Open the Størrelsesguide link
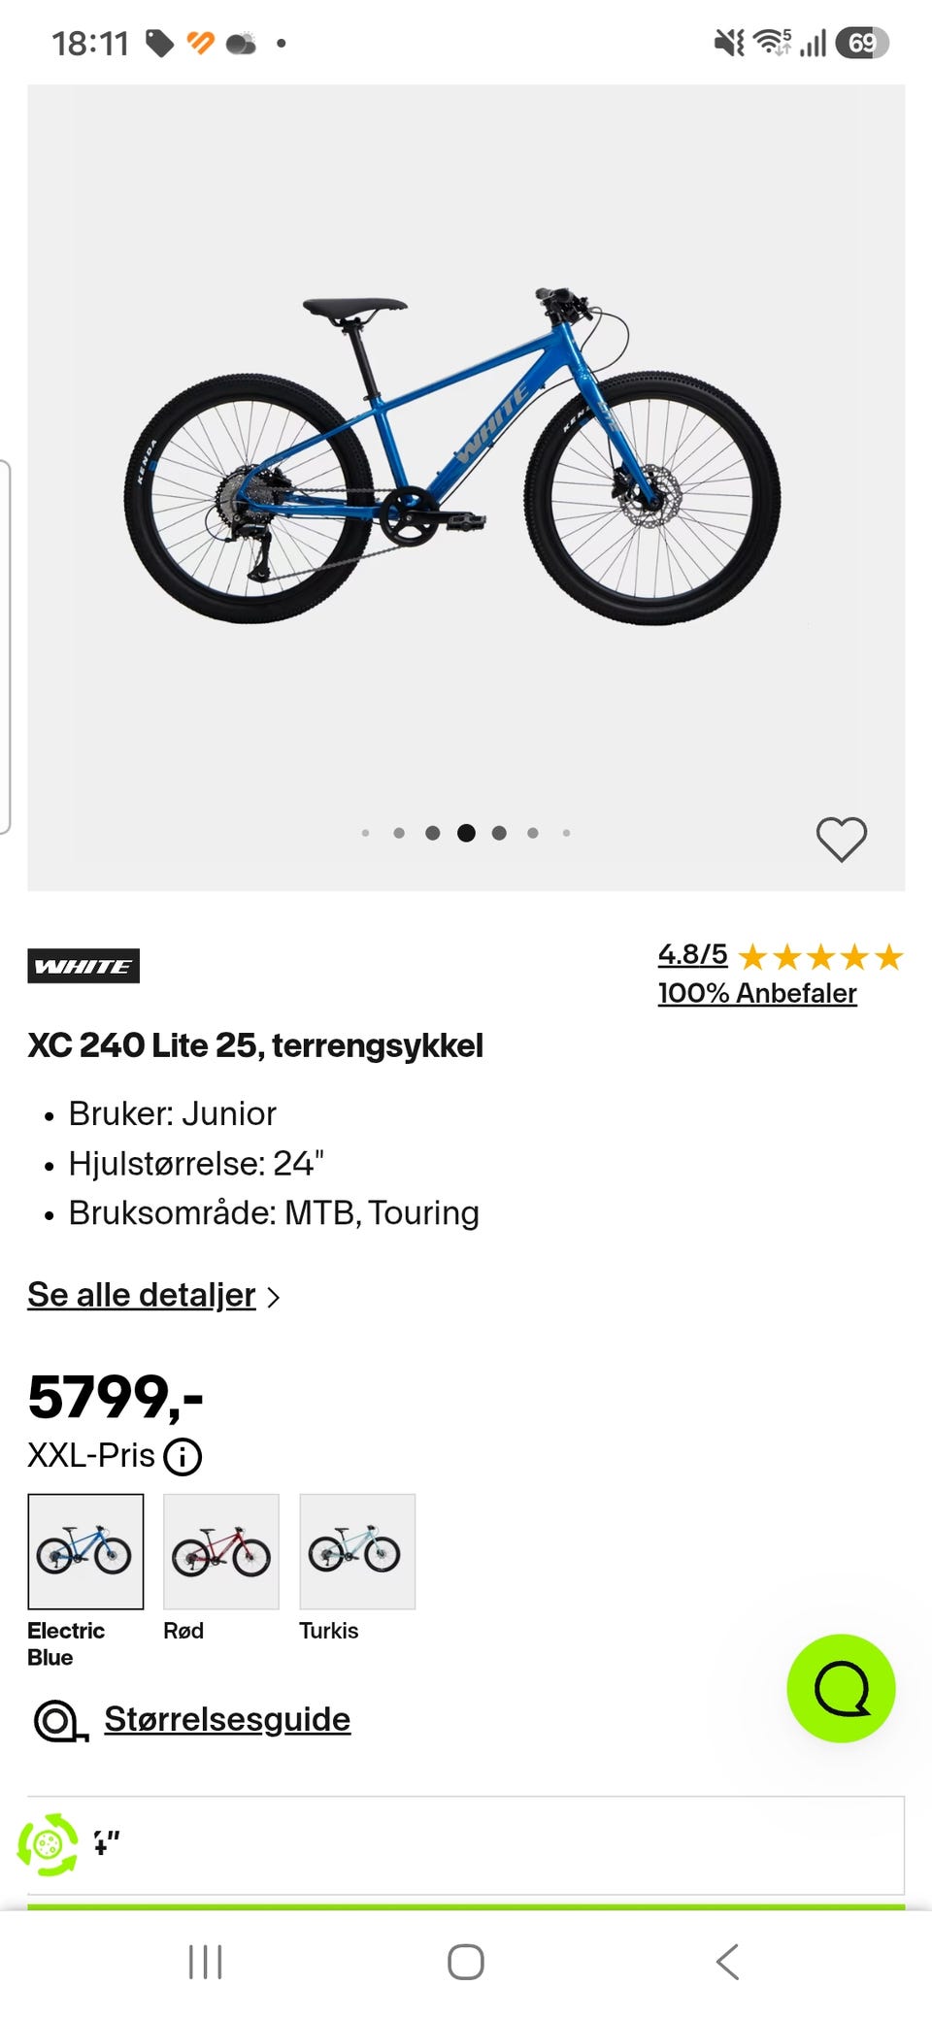The image size is (932, 2019). [x=227, y=1719]
